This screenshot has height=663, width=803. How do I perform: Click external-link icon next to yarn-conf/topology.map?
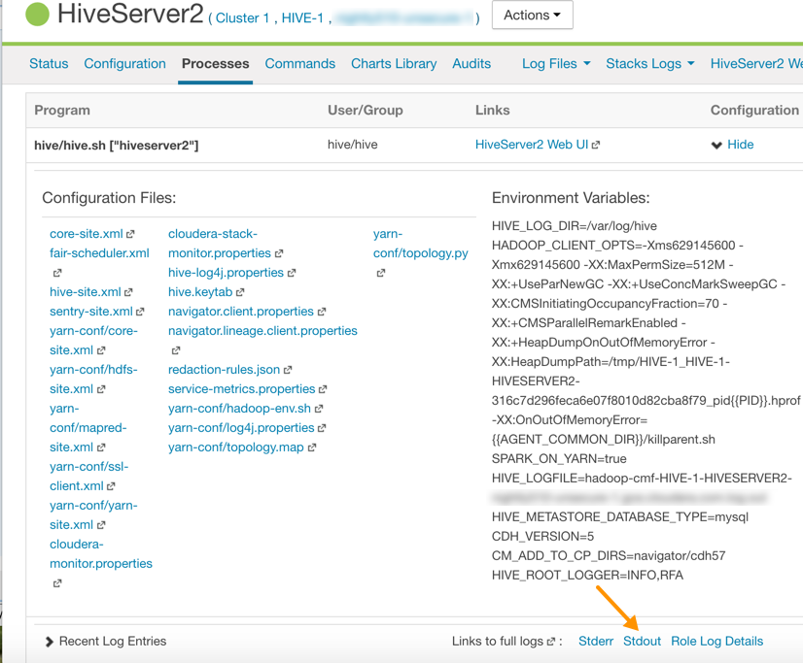(312, 448)
